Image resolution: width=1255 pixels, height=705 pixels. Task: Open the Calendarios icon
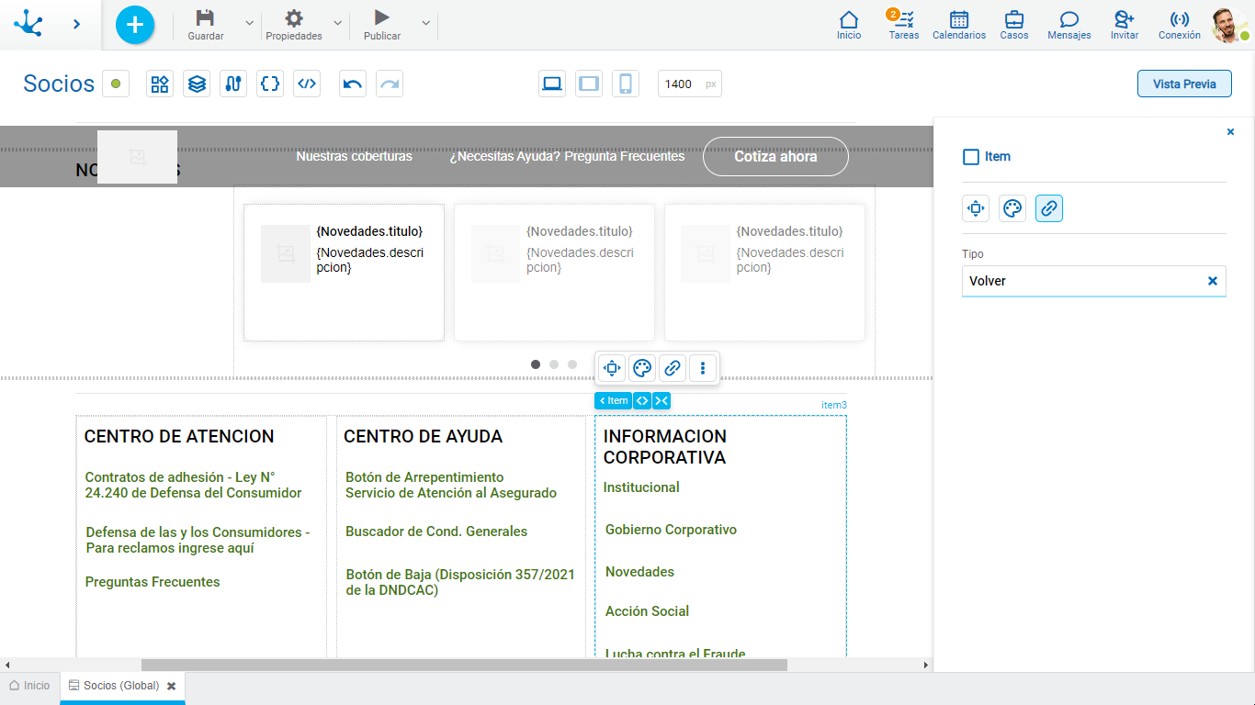tap(959, 19)
